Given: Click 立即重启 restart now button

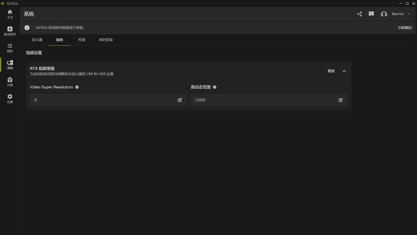Looking at the screenshot, I should tap(404, 28).
